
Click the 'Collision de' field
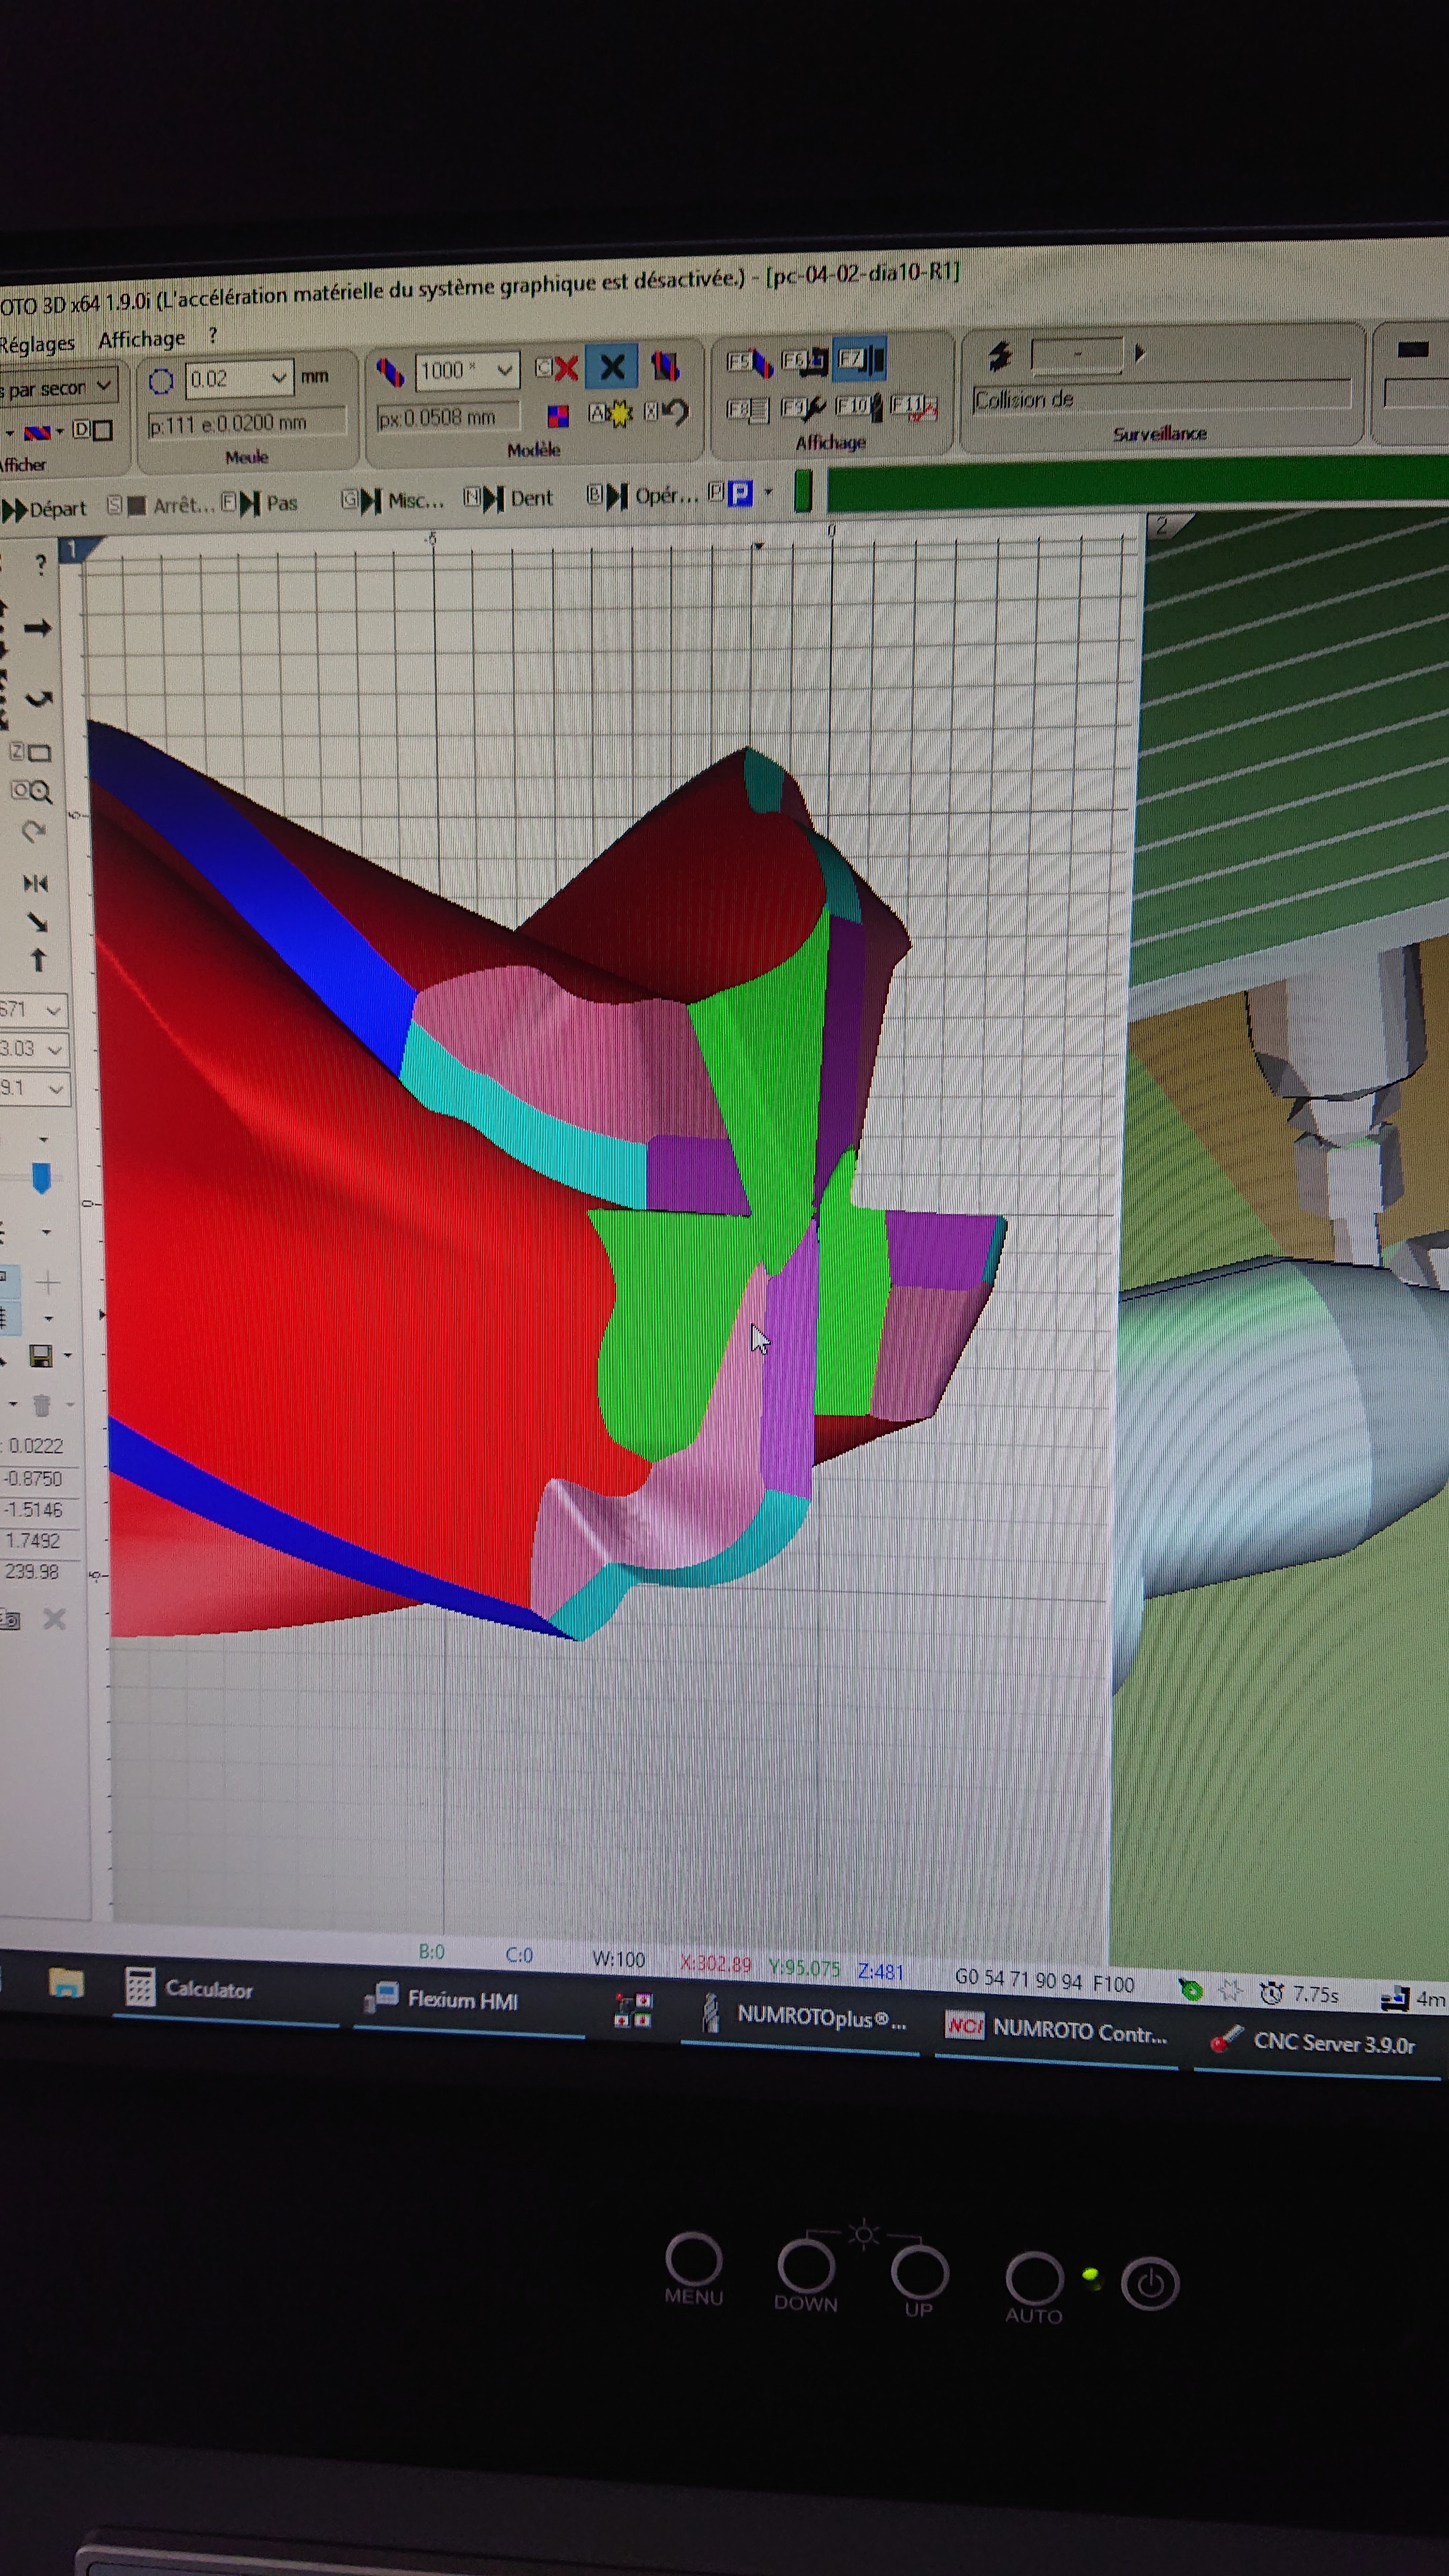pos(1161,396)
